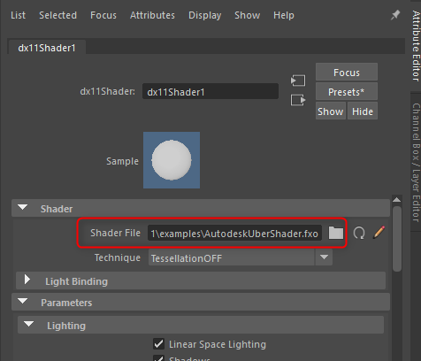Click the Sample sphere swatch thumbnail
421x361 pixels.
pyautogui.click(x=172, y=160)
